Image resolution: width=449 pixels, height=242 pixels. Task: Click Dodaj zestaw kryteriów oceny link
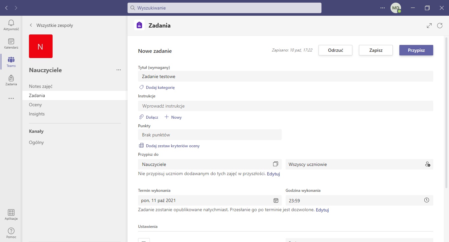172,146
